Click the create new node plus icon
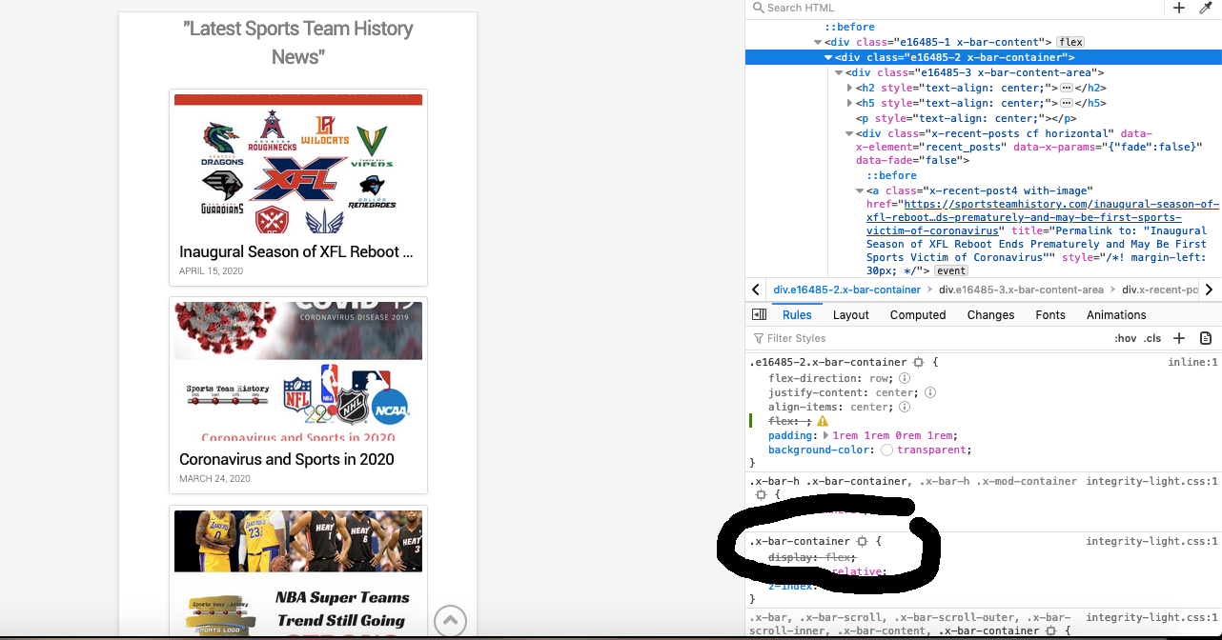The width and height of the screenshot is (1222, 640). pos(1179,8)
